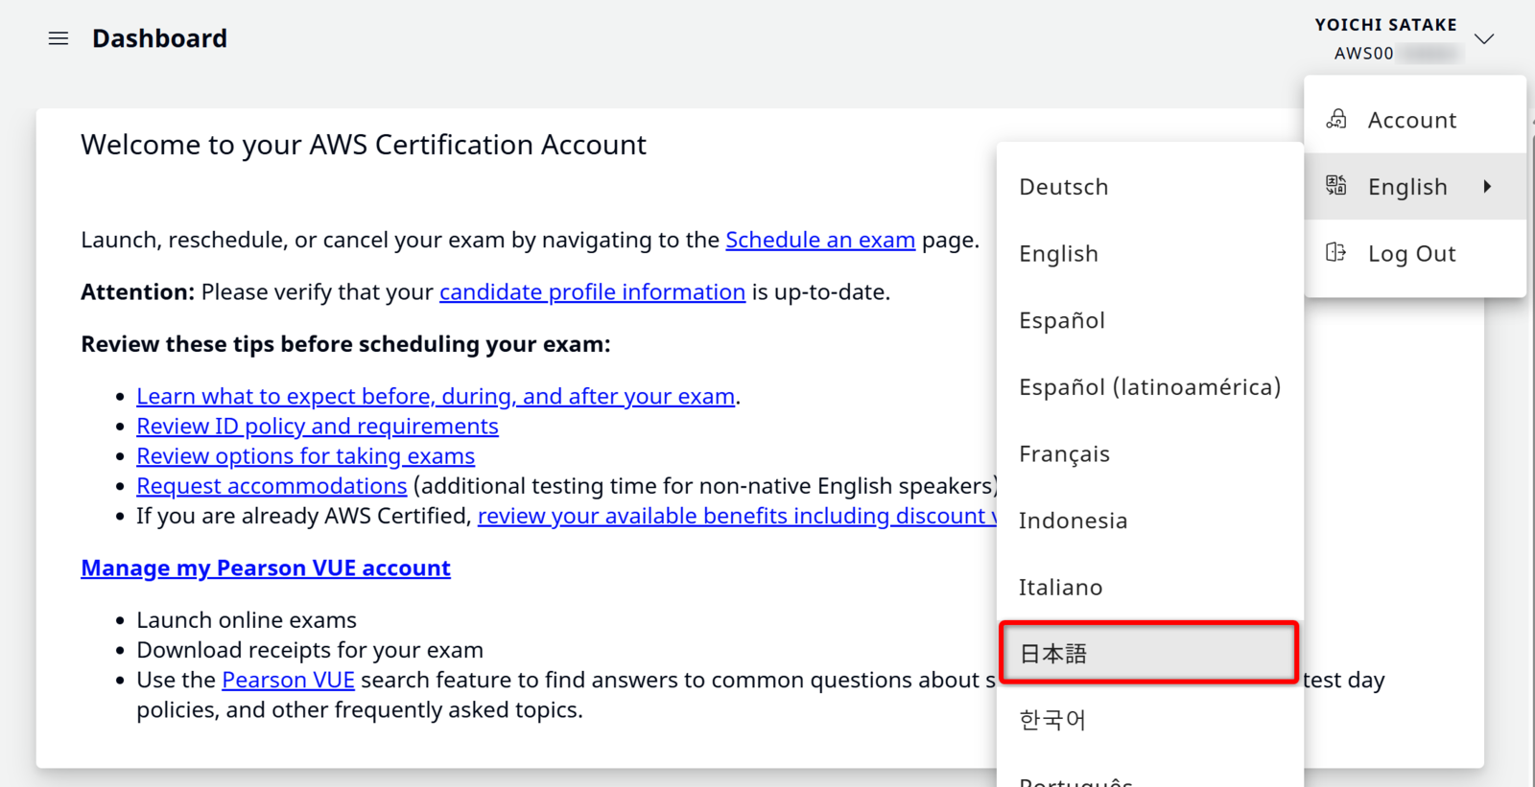Collapse the user menu chevron by Yoichi Satake
Viewport: 1535px width, 787px height.
coord(1484,39)
